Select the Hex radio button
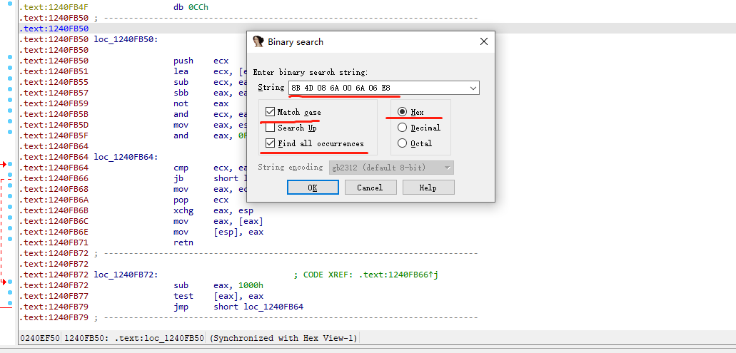 click(402, 113)
